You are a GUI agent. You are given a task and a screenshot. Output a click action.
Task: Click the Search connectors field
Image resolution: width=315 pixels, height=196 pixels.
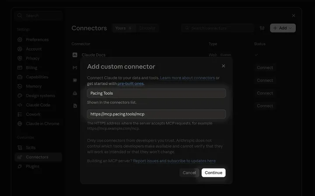click(x=217, y=28)
